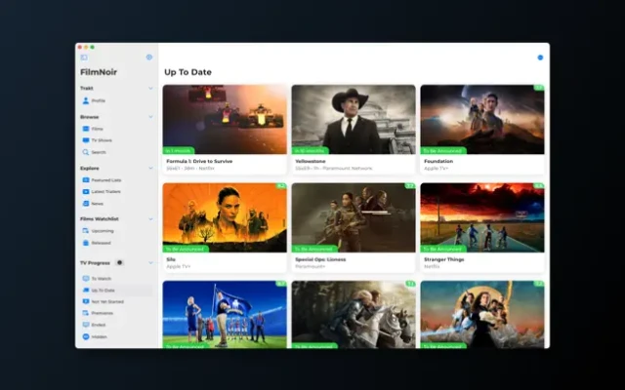Click the "Apple TV+" label under Foundation
This screenshot has height=390, width=625.
pyautogui.click(x=436, y=169)
